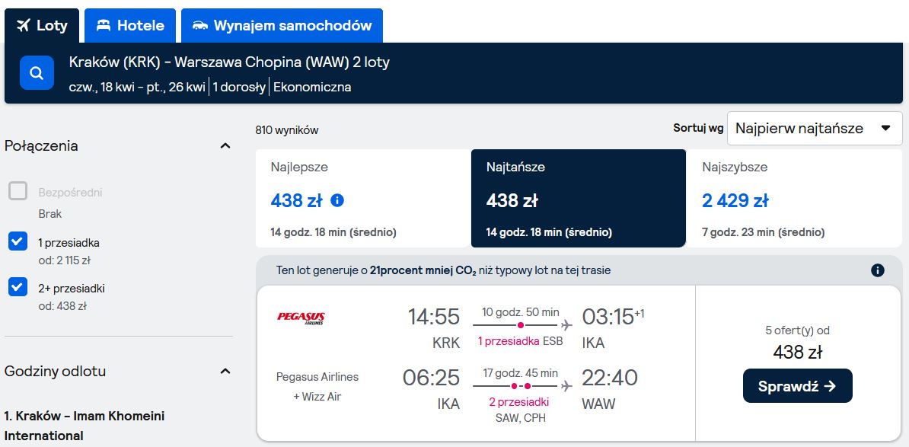The width and height of the screenshot is (909, 447).
Task: Click the airplane icon on Loty tab
Action: click(23, 25)
